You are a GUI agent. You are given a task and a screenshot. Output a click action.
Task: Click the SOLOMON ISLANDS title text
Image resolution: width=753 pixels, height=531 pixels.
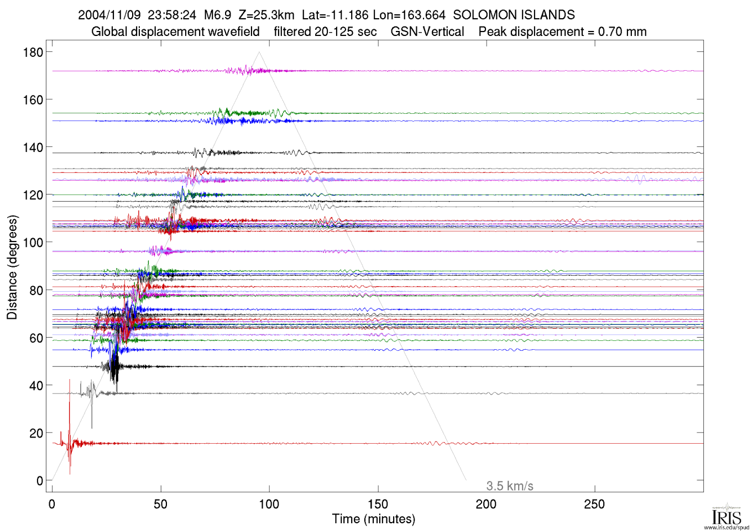click(x=514, y=15)
